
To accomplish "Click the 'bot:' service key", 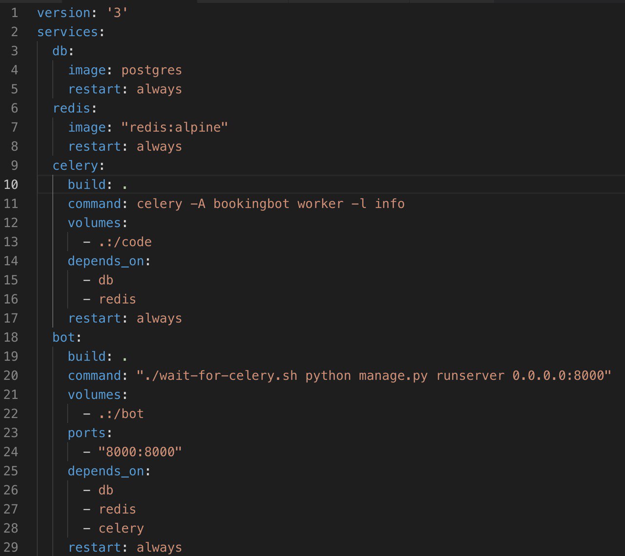I will click(67, 337).
